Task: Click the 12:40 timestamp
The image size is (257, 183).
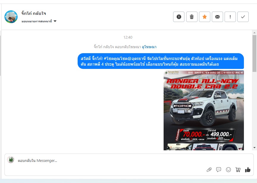Action: pos(128,37)
